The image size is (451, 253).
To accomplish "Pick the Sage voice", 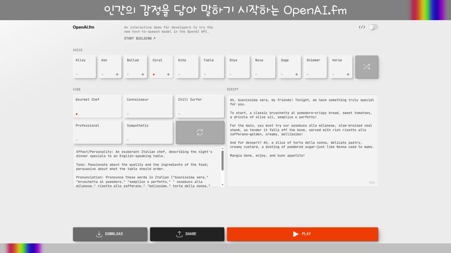I will tap(289, 67).
